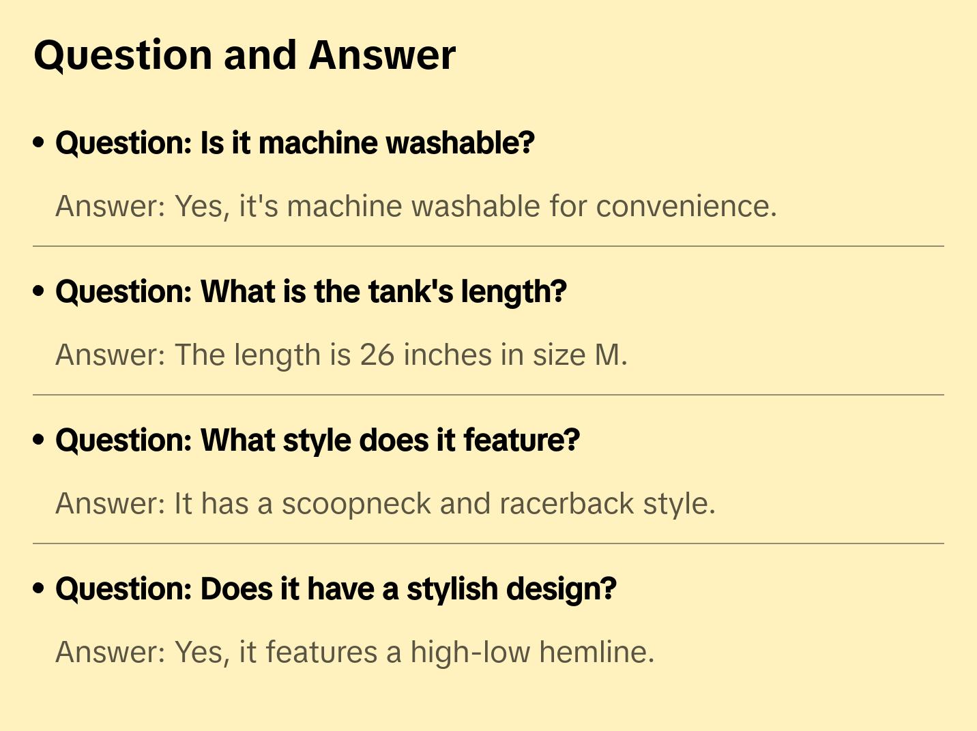Click the scoopneck and racerback style answer
The image size is (977, 731).
pyautogui.click(x=385, y=503)
